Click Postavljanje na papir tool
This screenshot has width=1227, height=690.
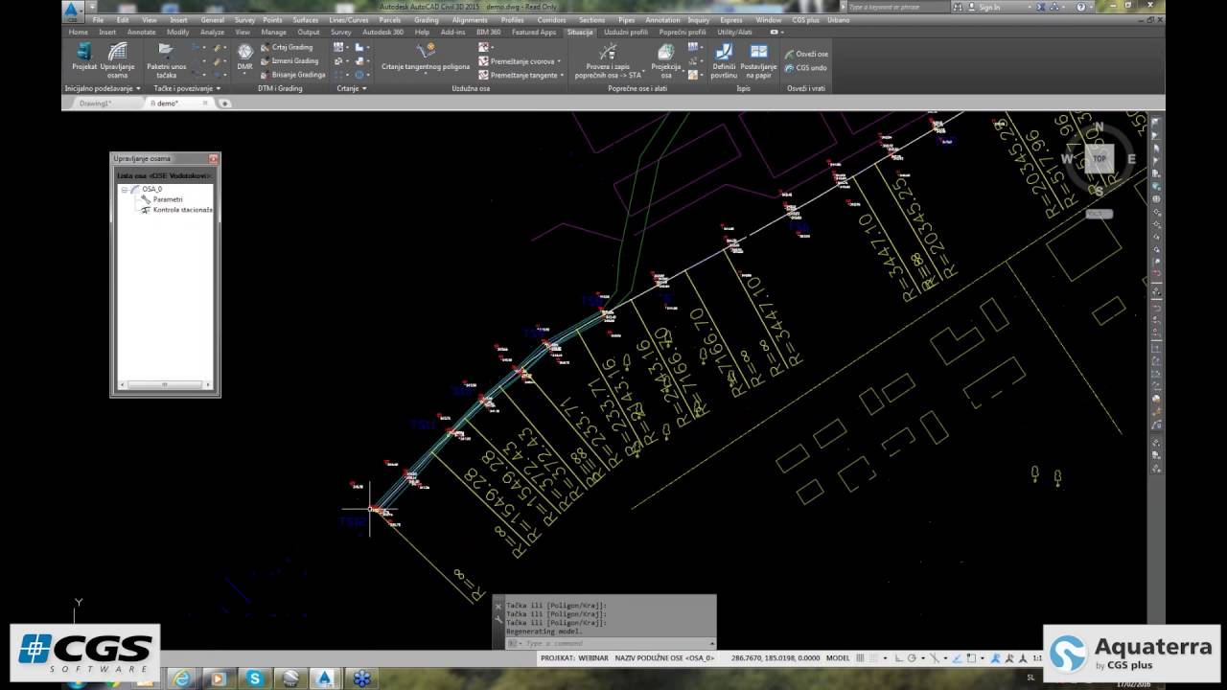click(758, 59)
